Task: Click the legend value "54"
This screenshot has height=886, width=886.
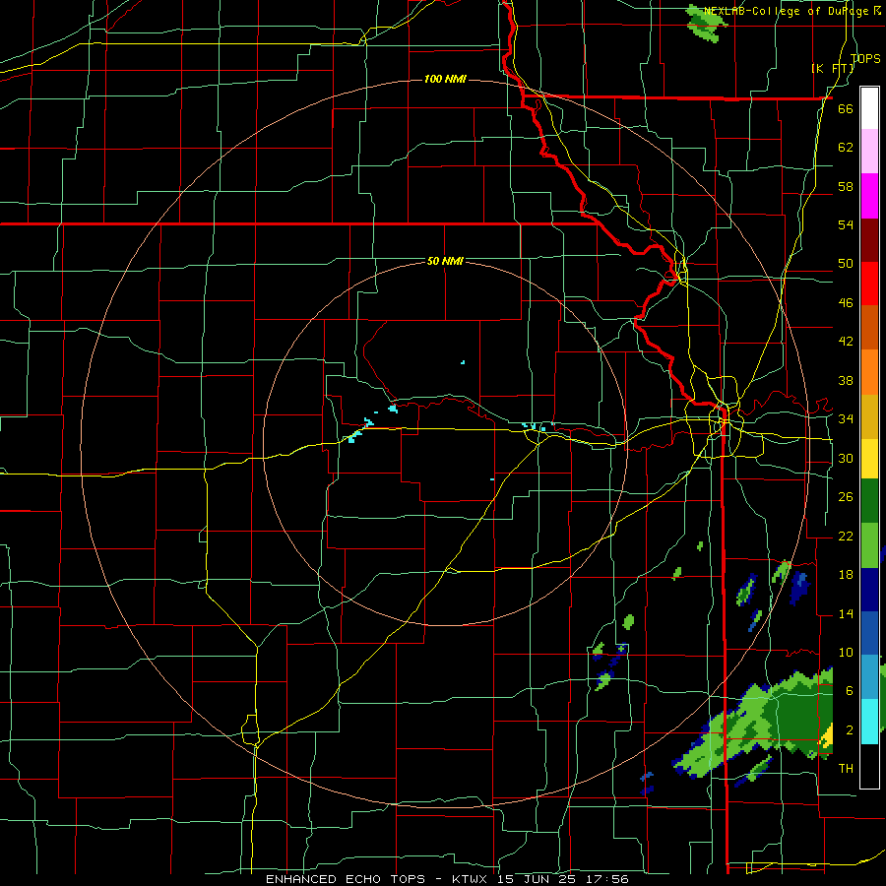Action: click(x=846, y=224)
